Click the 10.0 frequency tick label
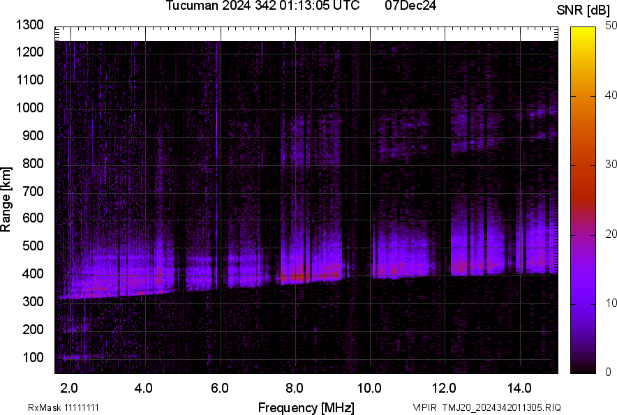The image size is (617, 415). pyautogui.click(x=369, y=388)
